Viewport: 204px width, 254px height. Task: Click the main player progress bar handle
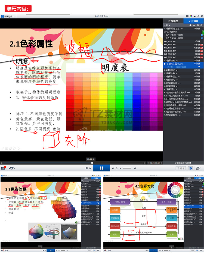point(92,163)
